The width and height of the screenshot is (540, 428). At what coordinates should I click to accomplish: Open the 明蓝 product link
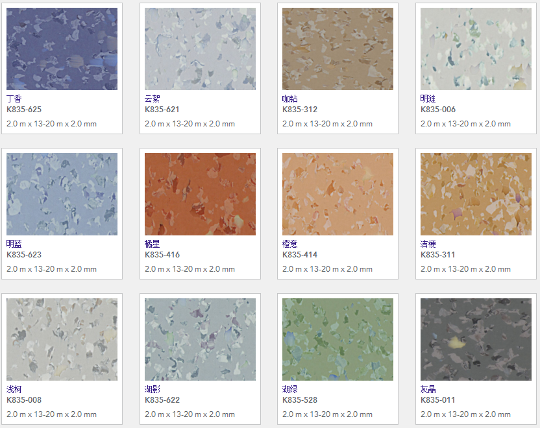click(x=14, y=244)
